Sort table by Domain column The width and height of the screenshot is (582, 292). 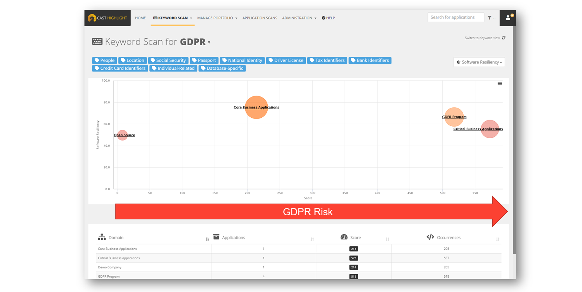pyautogui.click(x=207, y=239)
